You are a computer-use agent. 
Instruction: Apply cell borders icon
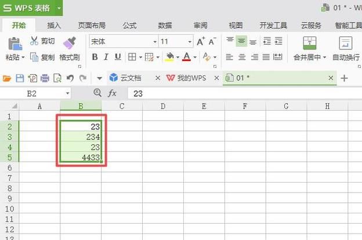pyautogui.click(x=132, y=57)
